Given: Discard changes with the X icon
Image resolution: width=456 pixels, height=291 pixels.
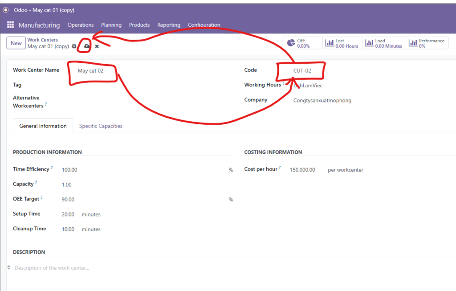Looking at the screenshot, I should pos(97,46).
